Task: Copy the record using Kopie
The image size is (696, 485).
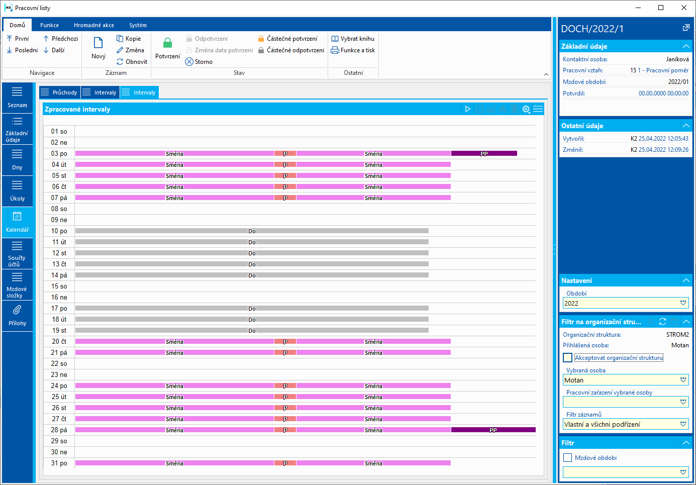Action: click(x=129, y=39)
